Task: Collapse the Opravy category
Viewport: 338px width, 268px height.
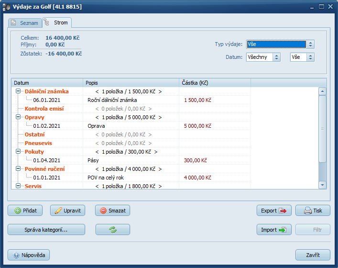Action: [x=18, y=117]
